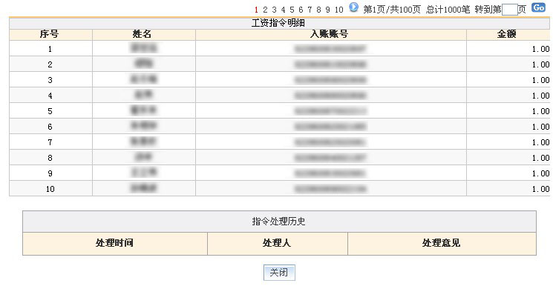Navigate to page 10 link
553x286 pixels.
338,10
